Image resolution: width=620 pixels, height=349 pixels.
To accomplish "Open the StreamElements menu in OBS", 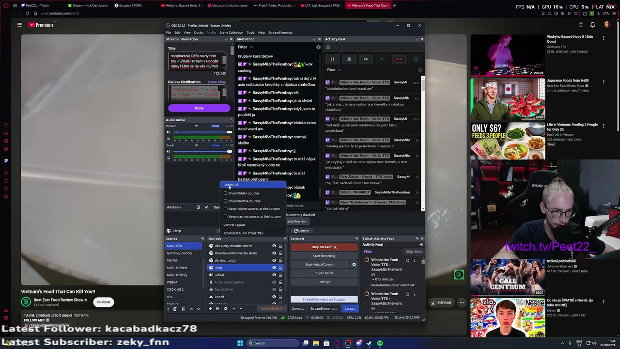I will click(x=280, y=32).
